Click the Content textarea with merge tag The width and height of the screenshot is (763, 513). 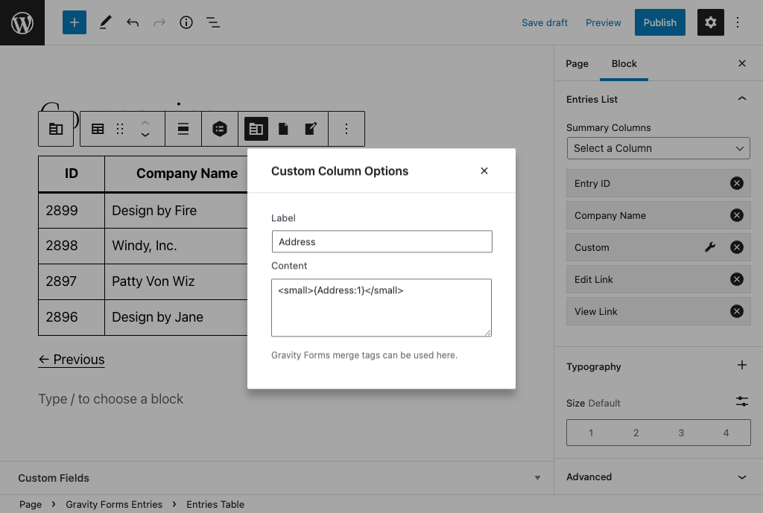coord(381,308)
